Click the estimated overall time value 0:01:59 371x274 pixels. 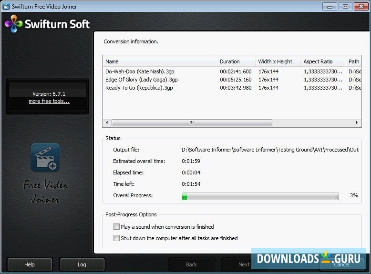pos(191,161)
